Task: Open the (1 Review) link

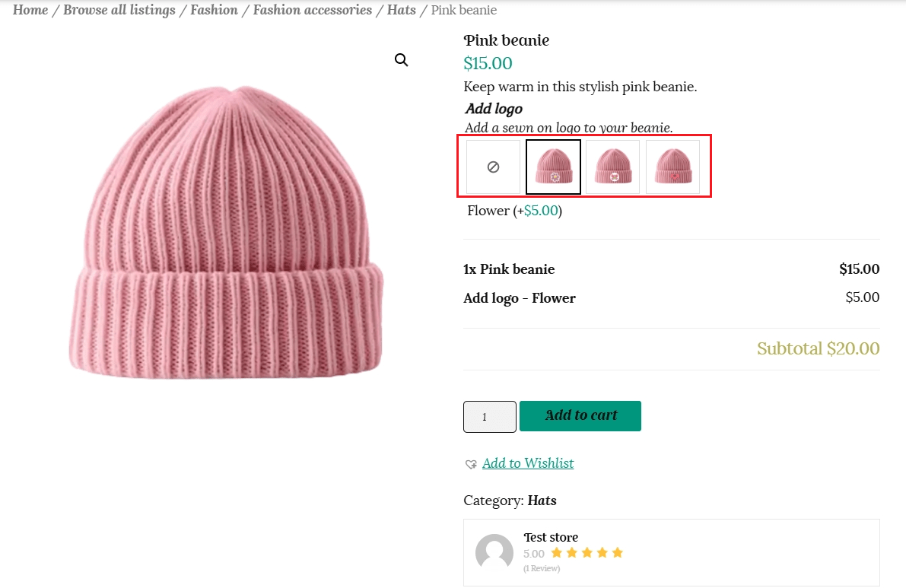Action: [x=542, y=568]
